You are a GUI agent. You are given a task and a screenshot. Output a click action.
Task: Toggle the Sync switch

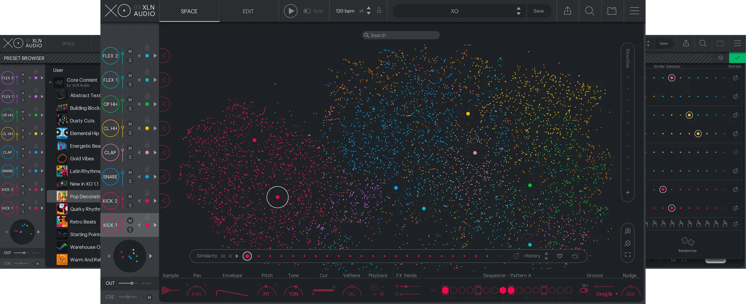click(307, 11)
